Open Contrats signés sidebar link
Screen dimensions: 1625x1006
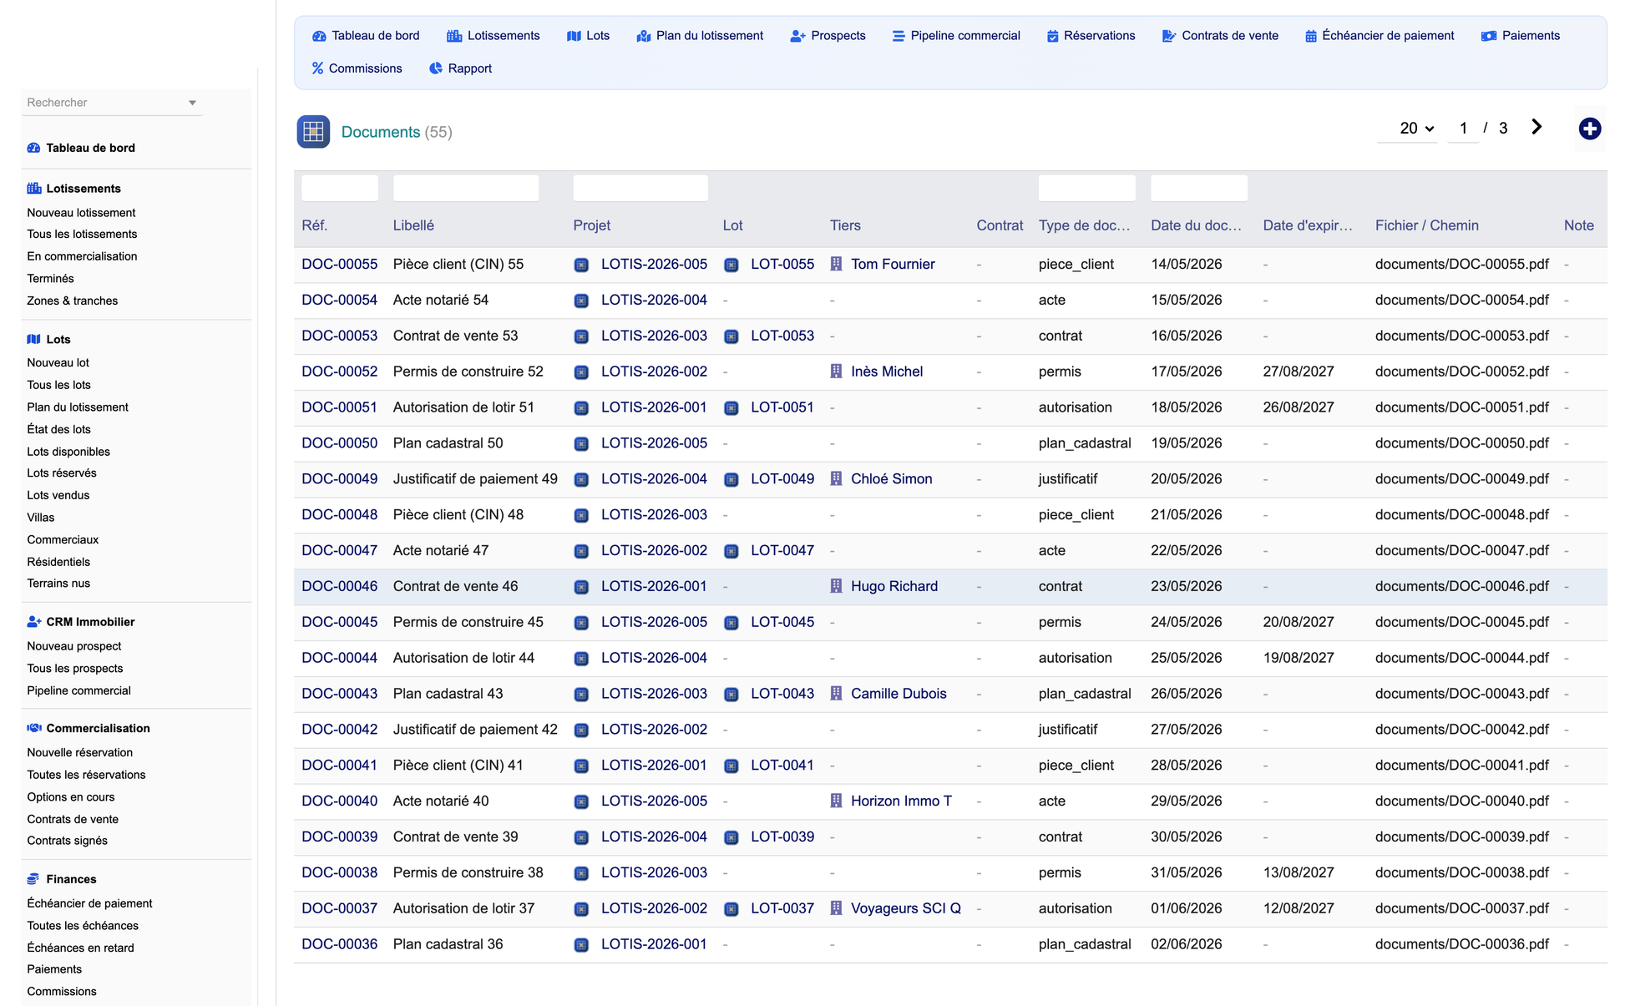[x=67, y=841]
